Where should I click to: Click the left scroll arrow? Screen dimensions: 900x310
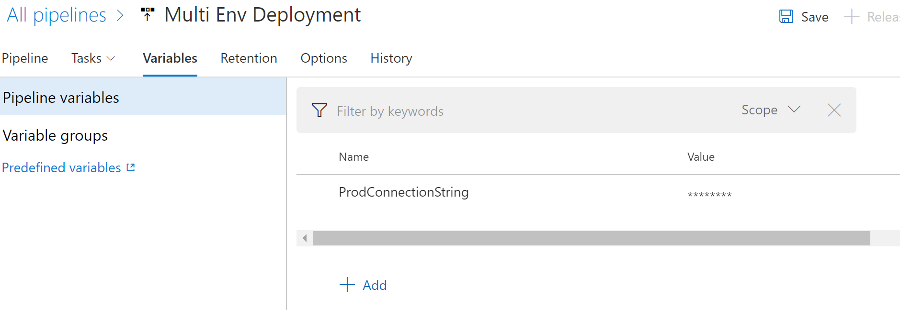tap(305, 238)
